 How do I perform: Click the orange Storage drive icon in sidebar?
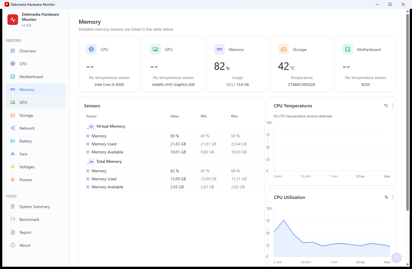[x=13, y=115]
